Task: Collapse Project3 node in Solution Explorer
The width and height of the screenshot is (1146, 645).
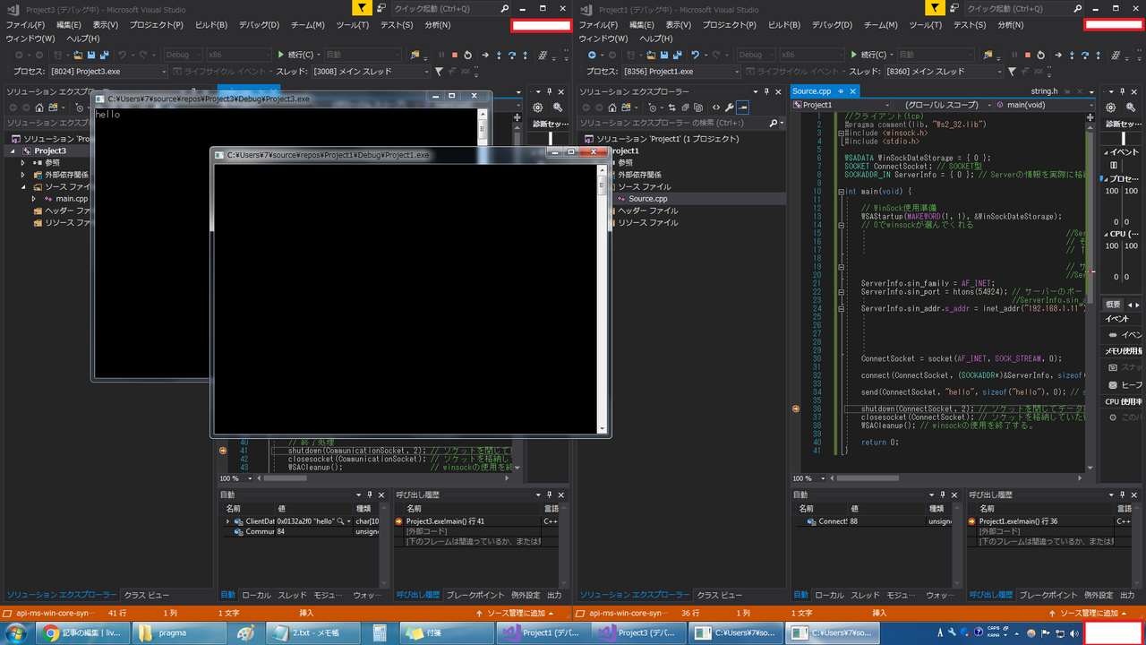Action: coord(13,150)
